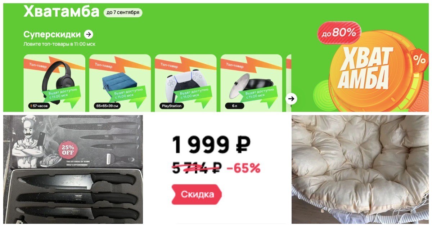This screenshot has height=227, width=432.
Task: Open the blue storage box product card
Action: pos(120,83)
